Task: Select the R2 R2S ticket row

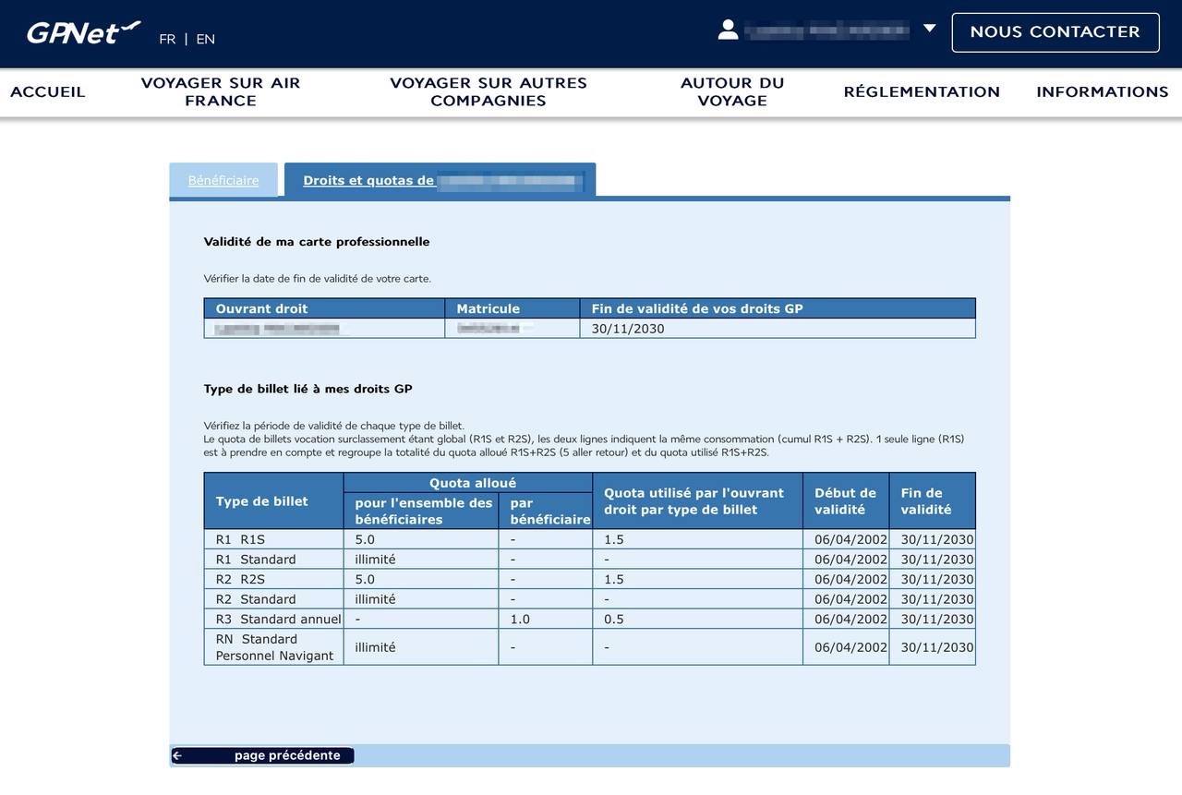Action: 589,579
